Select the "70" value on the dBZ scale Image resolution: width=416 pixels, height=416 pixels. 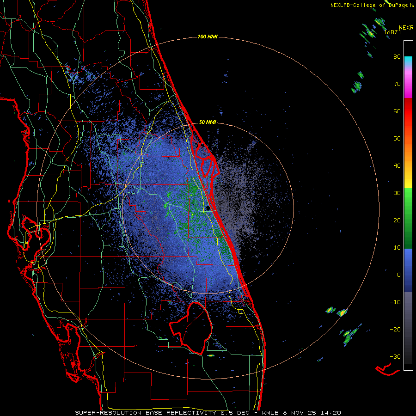click(397, 84)
